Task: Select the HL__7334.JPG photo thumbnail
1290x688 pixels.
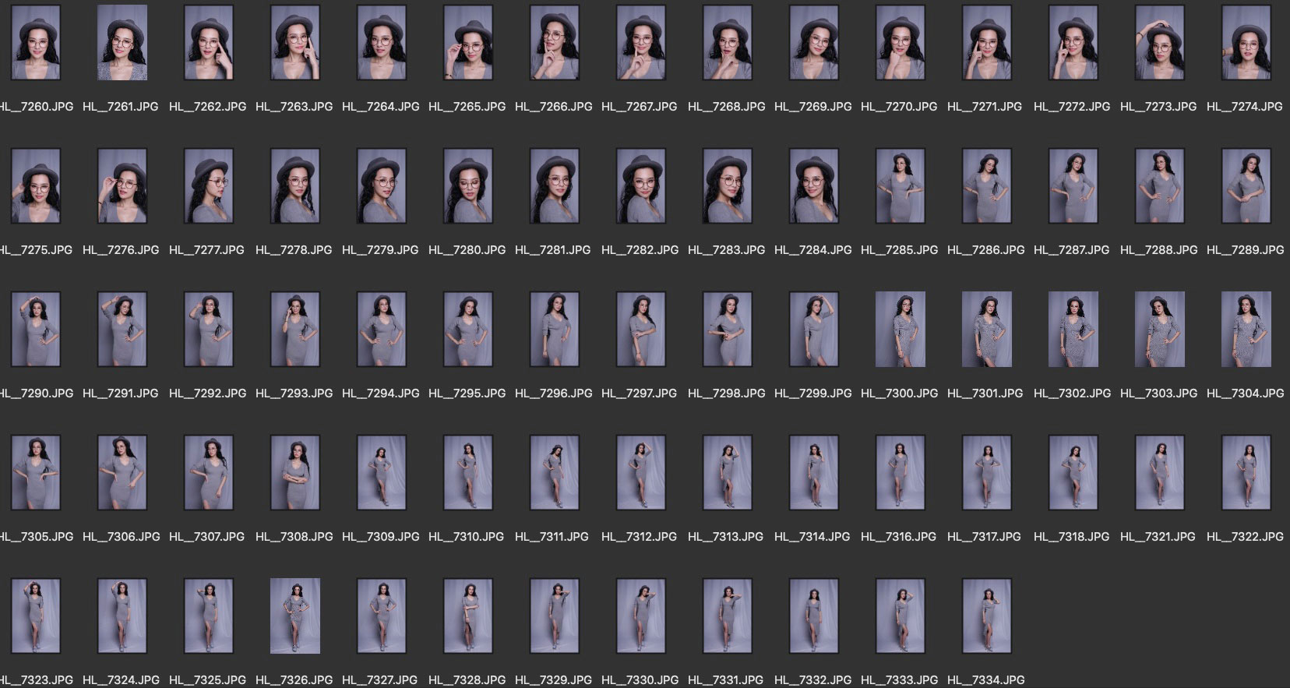Action: pos(987,616)
